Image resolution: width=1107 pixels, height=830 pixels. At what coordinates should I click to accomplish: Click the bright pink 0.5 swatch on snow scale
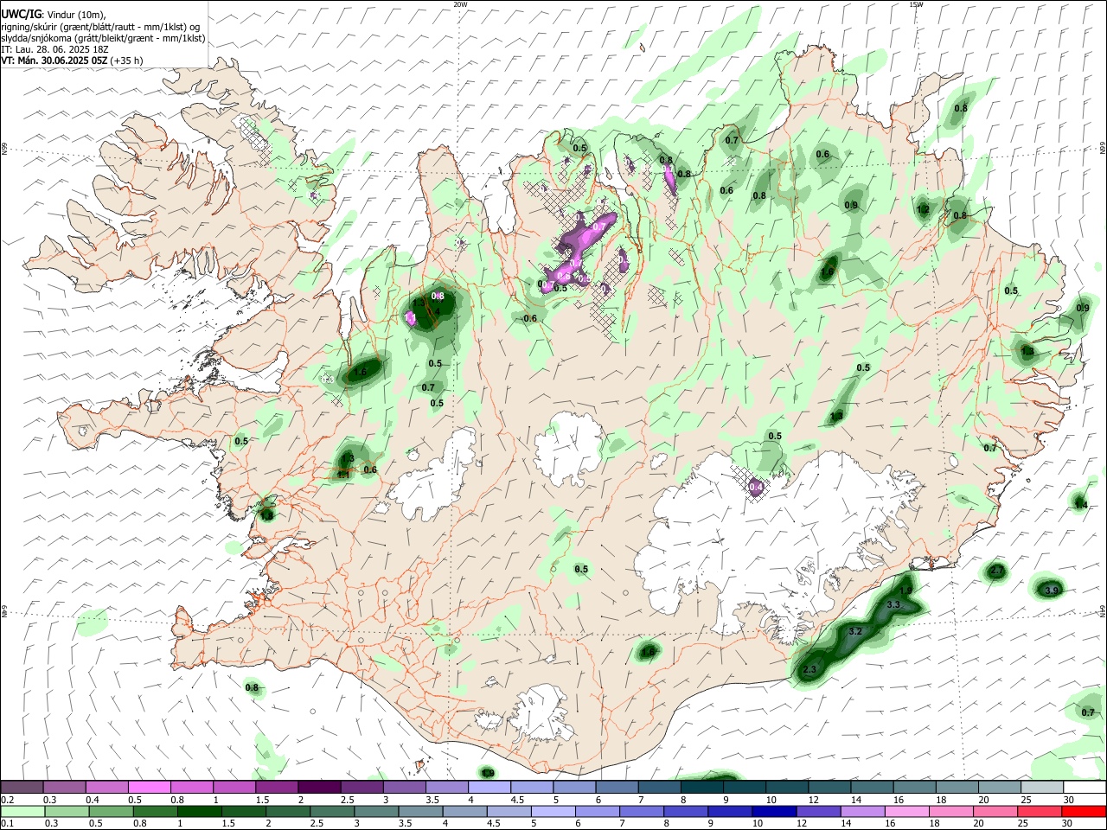coord(149,787)
